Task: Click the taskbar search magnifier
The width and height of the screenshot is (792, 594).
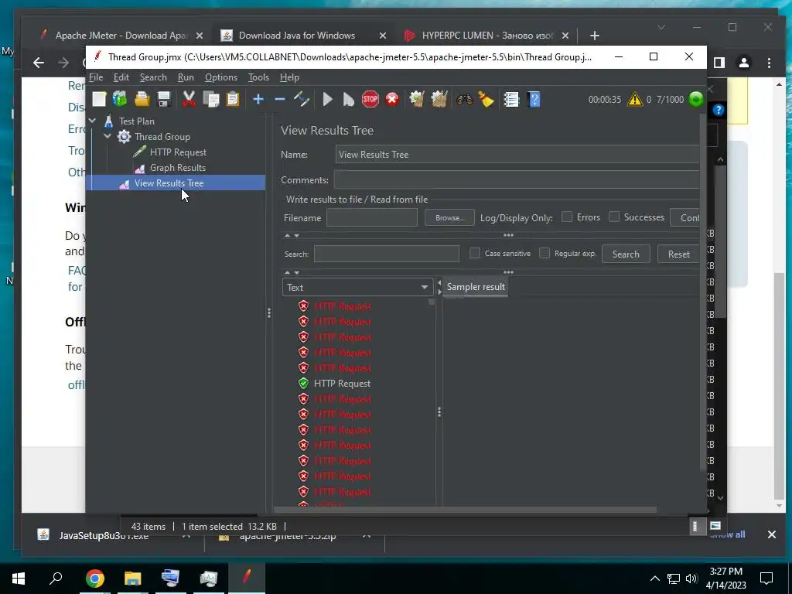Action: pos(56,579)
